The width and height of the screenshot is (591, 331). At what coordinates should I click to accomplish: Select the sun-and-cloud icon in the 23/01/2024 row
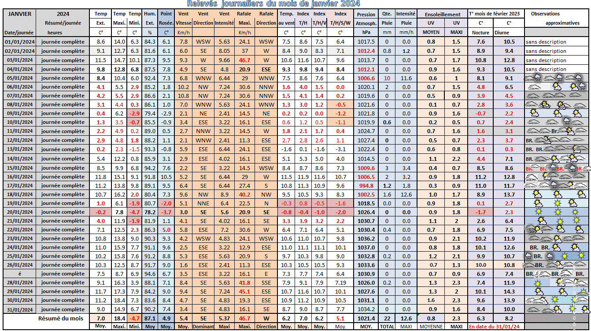tap(558, 238)
